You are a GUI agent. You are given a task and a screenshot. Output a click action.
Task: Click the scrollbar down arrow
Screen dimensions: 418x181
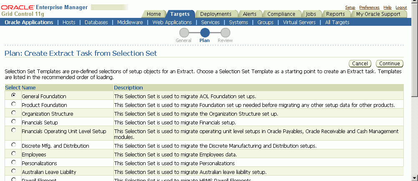[x=415, y=178]
